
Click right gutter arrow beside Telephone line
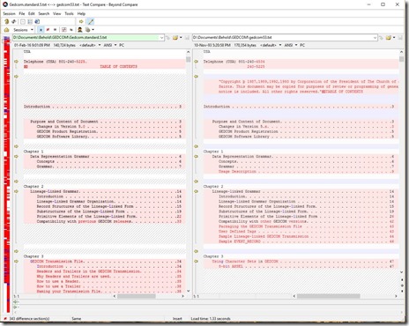(196, 62)
